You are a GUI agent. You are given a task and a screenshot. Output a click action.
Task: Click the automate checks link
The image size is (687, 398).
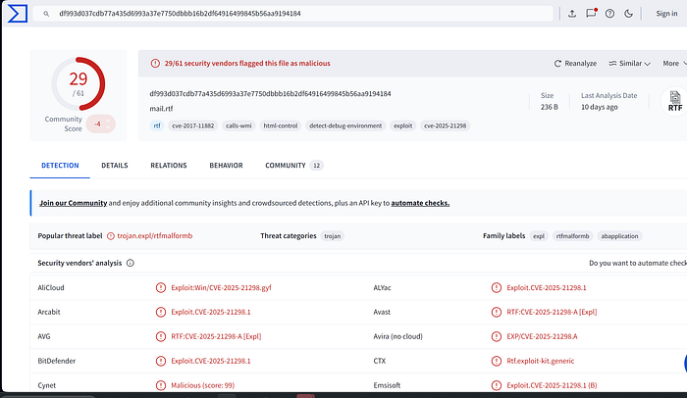tap(420, 203)
